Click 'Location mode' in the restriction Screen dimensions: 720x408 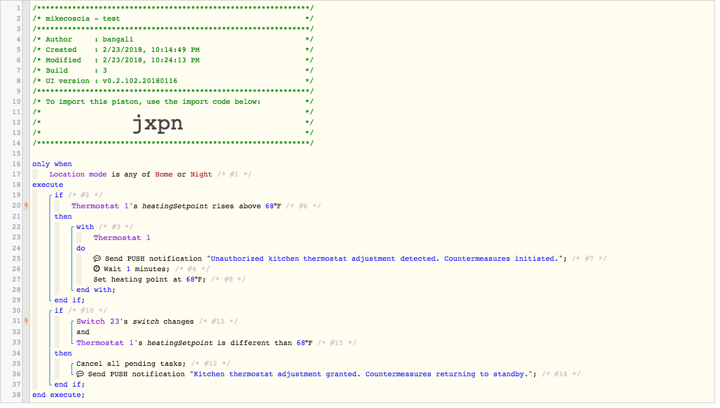point(78,175)
